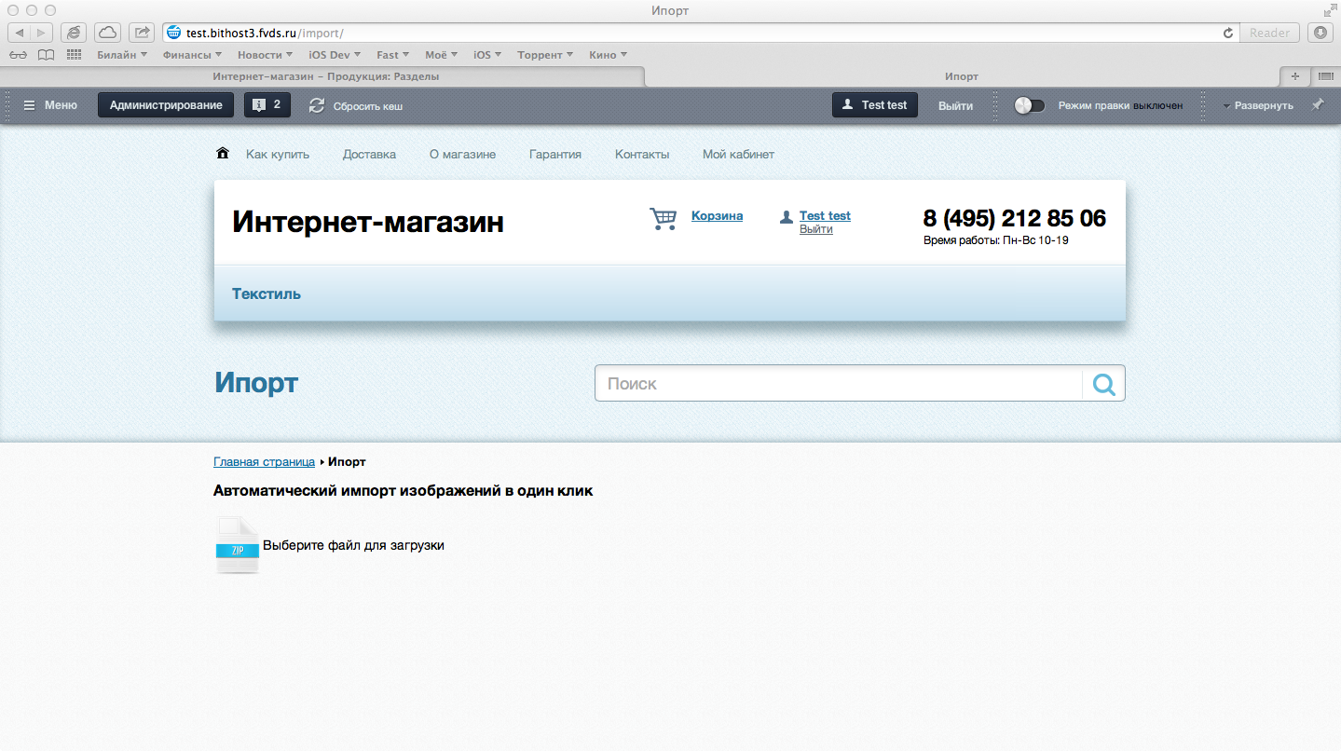Click the shopping cart icon beside Корзина
The width and height of the screenshot is (1341, 751).
pyautogui.click(x=663, y=217)
